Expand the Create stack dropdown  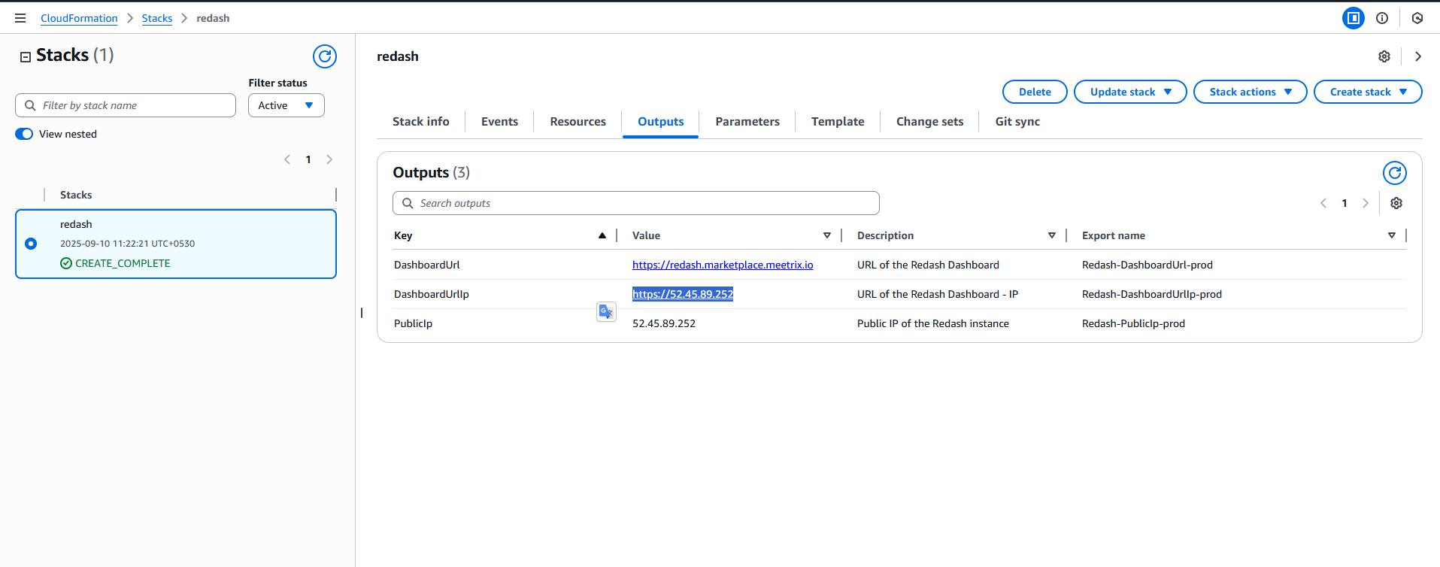coord(1368,92)
